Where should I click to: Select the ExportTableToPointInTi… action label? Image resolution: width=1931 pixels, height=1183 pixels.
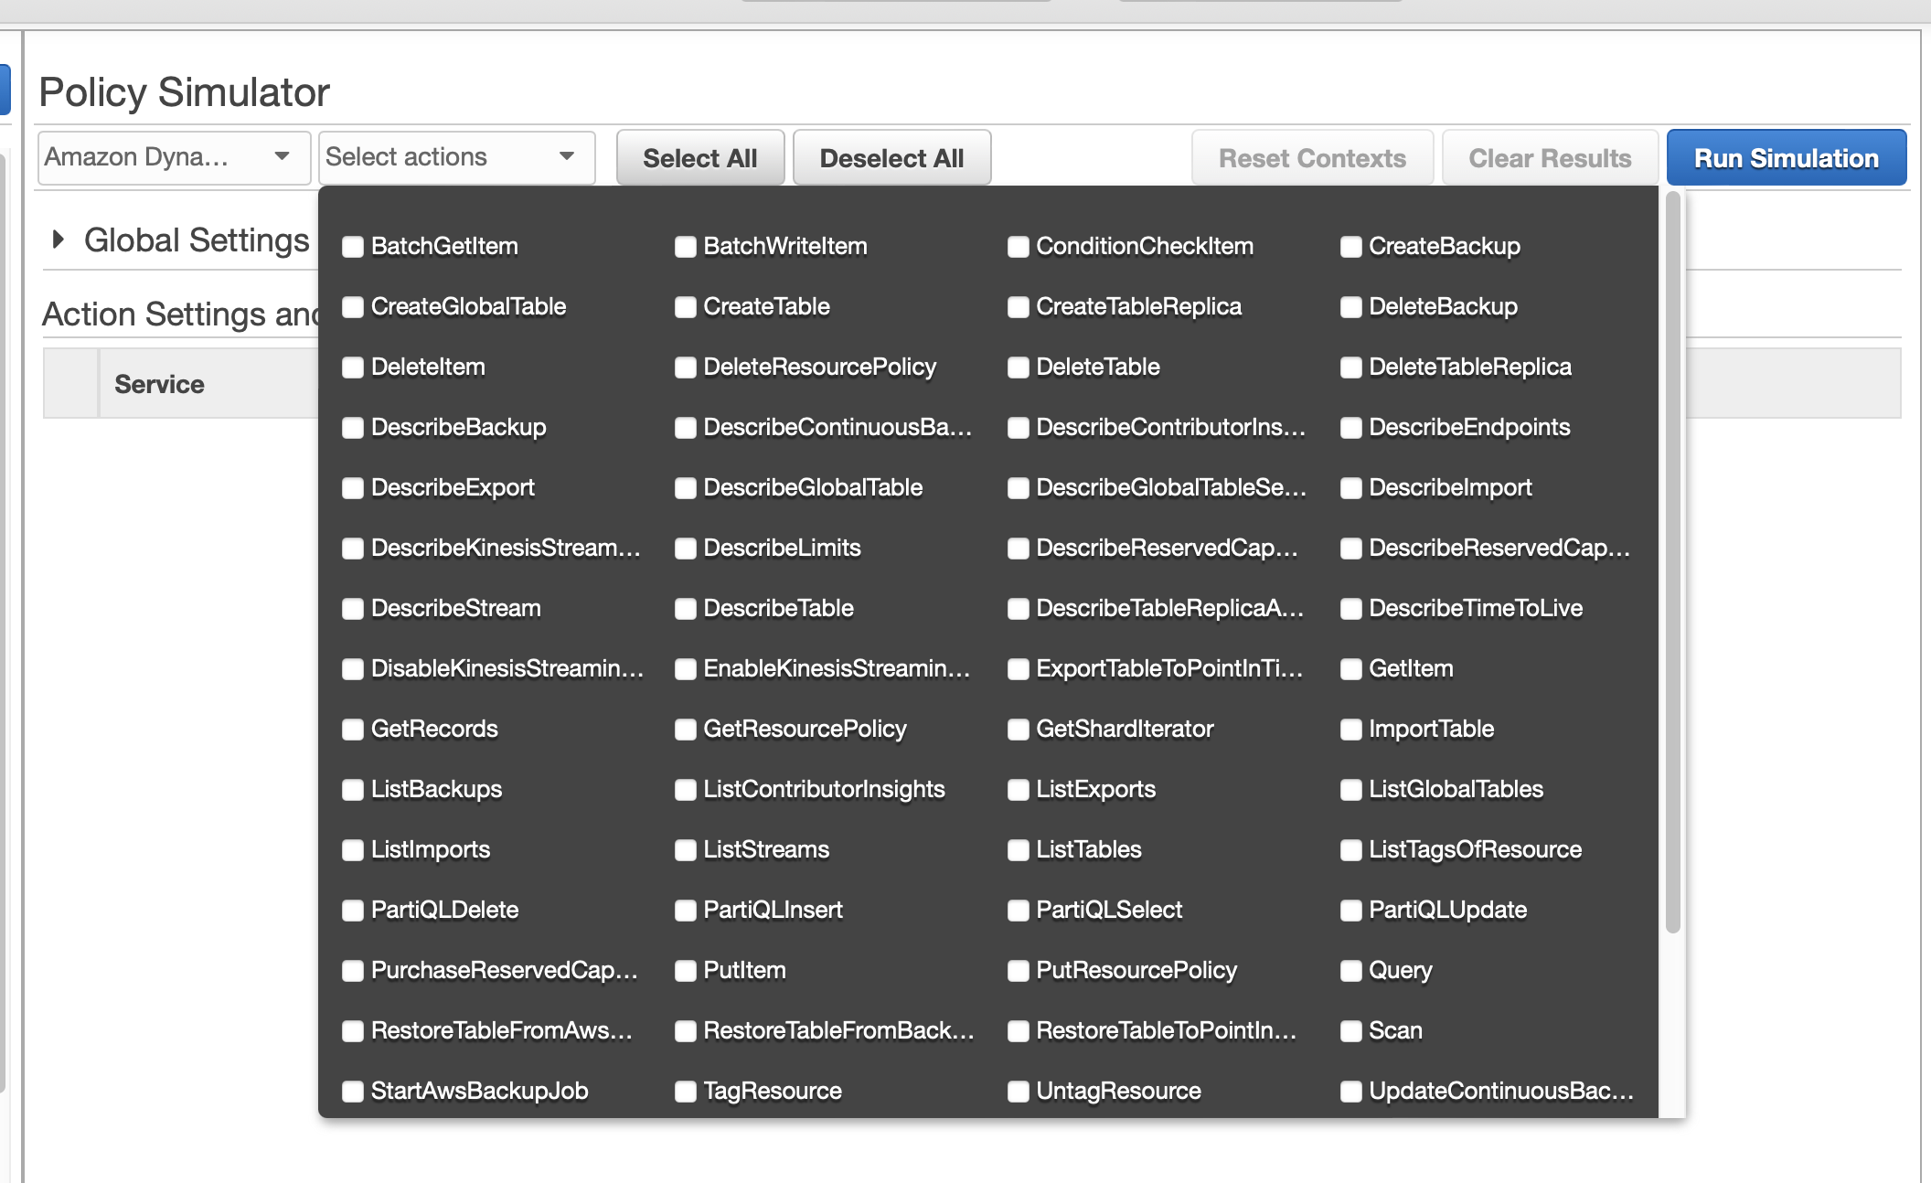(1169, 668)
